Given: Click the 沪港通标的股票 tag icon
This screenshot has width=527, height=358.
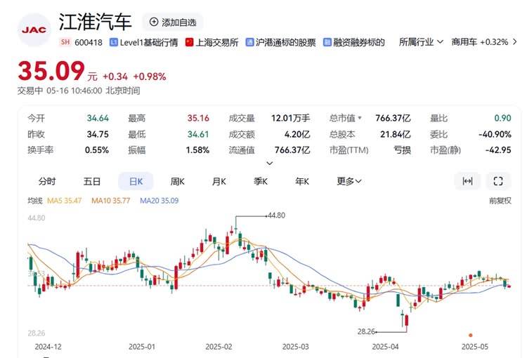Looking at the screenshot, I should point(249,42).
